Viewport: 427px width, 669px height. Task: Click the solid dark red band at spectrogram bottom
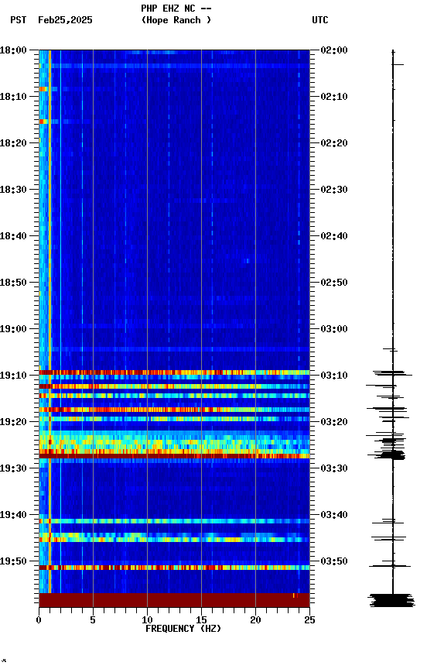(174, 600)
